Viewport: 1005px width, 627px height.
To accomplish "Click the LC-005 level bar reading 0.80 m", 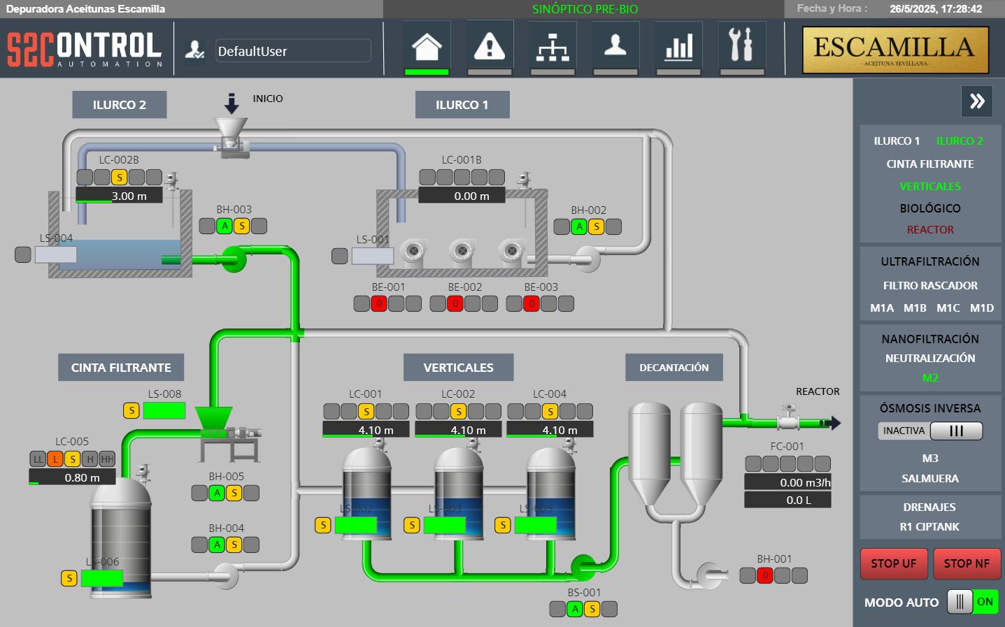I will (x=72, y=478).
